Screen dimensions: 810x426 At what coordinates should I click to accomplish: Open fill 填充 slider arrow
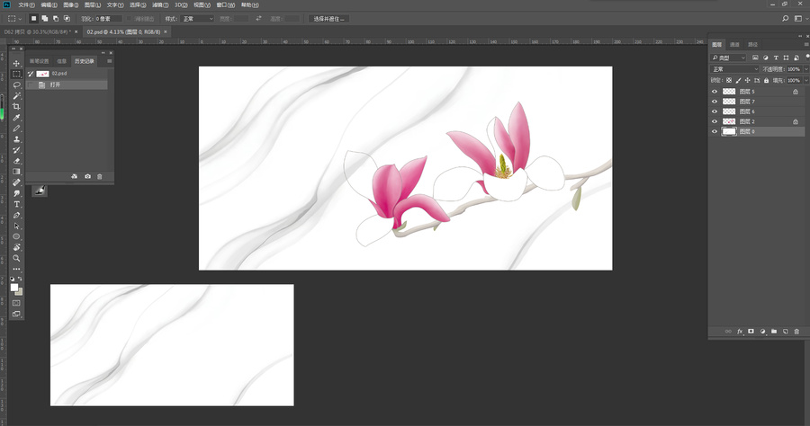click(805, 81)
